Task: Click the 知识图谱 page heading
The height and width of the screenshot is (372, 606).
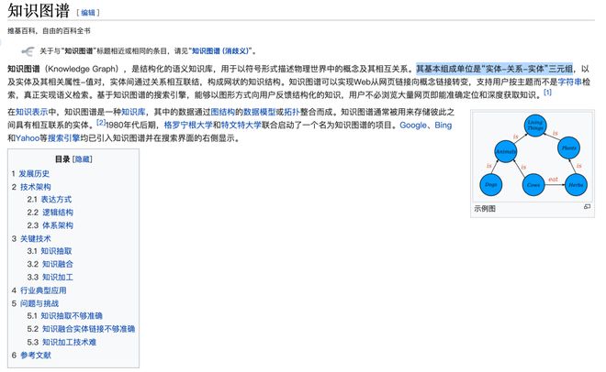Action: [39, 11]
